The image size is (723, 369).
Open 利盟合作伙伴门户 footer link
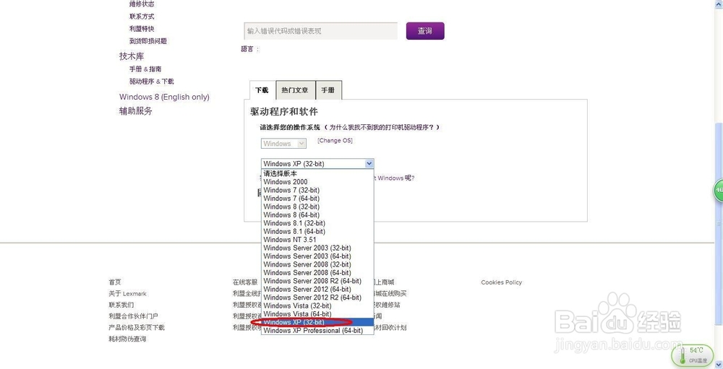[x=133, y=316]
